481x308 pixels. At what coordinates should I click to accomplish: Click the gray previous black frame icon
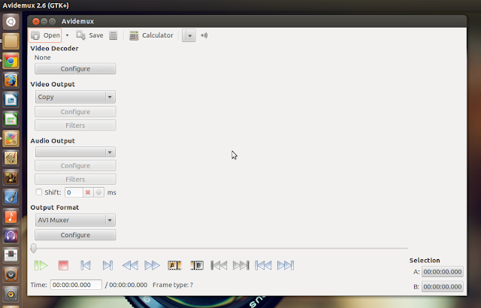click(219, 265)
